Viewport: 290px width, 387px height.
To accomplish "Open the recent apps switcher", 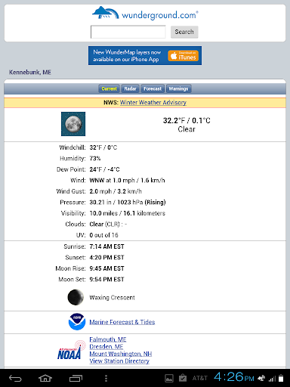I will click(x=76, y=378).
